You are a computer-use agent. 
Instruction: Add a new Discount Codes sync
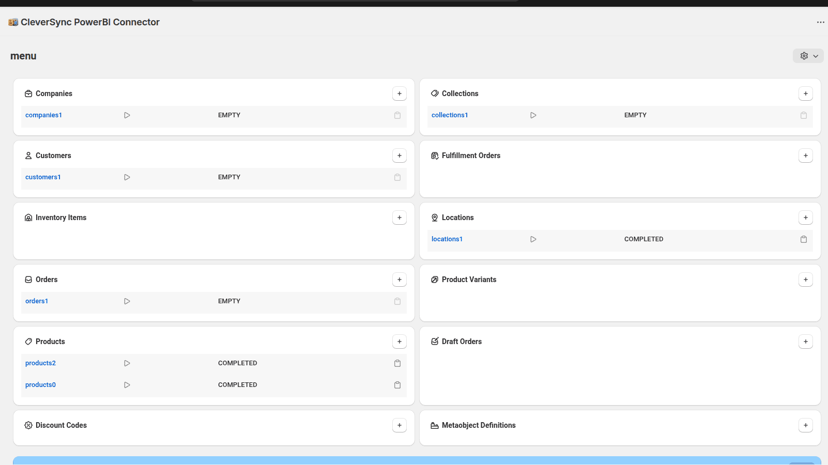[400, 425]
